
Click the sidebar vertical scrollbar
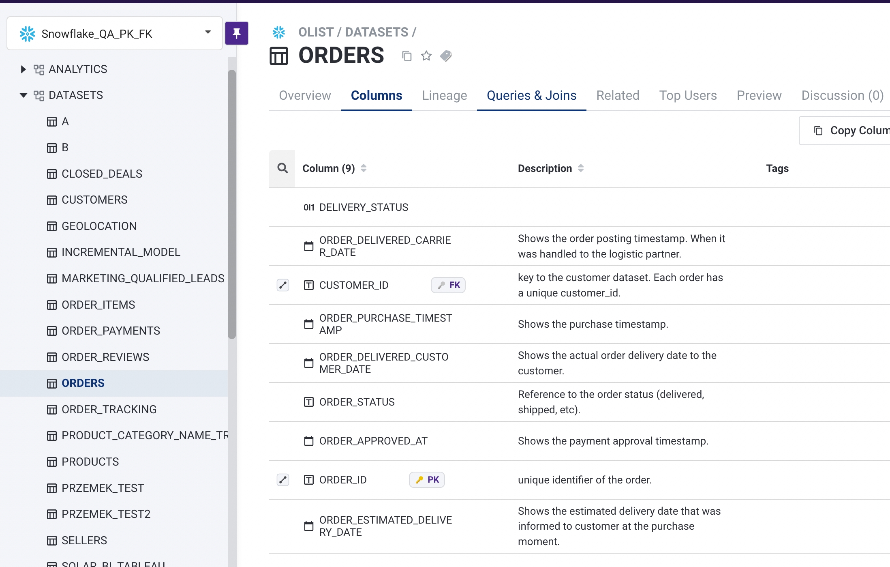[232, 203]
